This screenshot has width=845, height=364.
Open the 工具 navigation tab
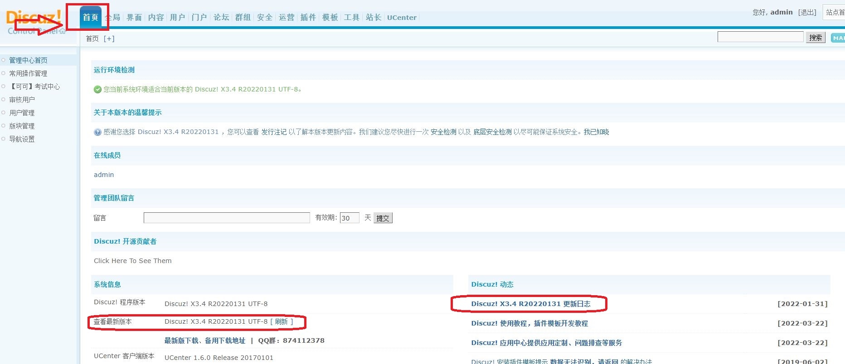pos(352,18)
